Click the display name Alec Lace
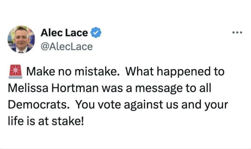This screenshot has height=149, width=251. coord(64,33)
